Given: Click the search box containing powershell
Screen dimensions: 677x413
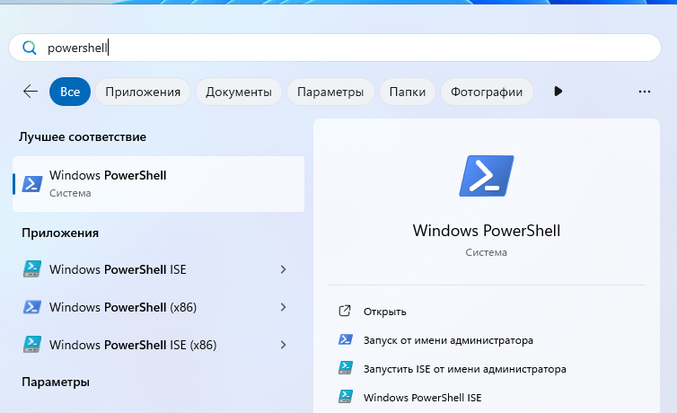Looking at the screenshot, I should (x=335, y=48).
